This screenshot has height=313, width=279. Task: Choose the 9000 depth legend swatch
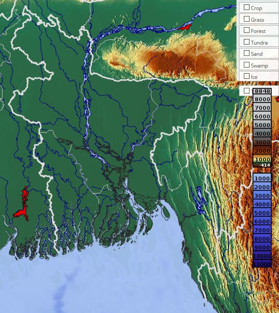(x=262, y=248)
